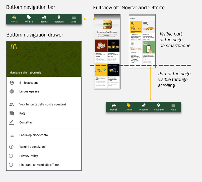Click the person icon beside Il mio account
The width and height of the screenshot is (202, 182).
(12, 83)
